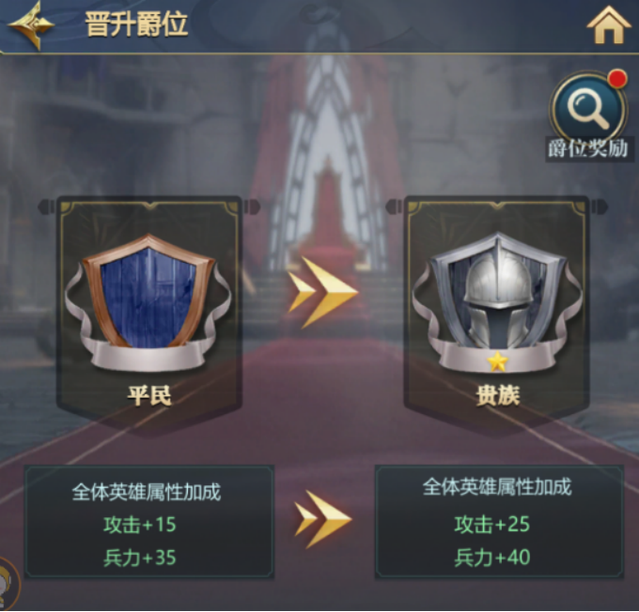
Task: Select the 攻击+15 stat line
Action: point(140,525)
